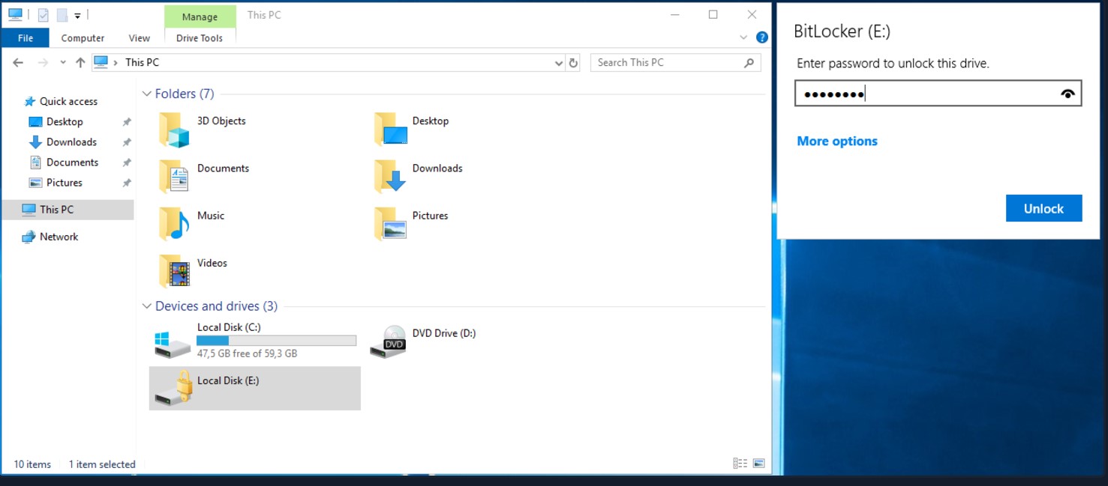Click the Back arrow in Explorer

pos(18,63)
